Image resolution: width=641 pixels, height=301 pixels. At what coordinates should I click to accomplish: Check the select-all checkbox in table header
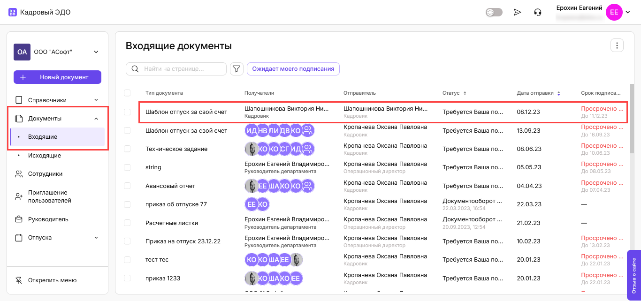(127, 93)
